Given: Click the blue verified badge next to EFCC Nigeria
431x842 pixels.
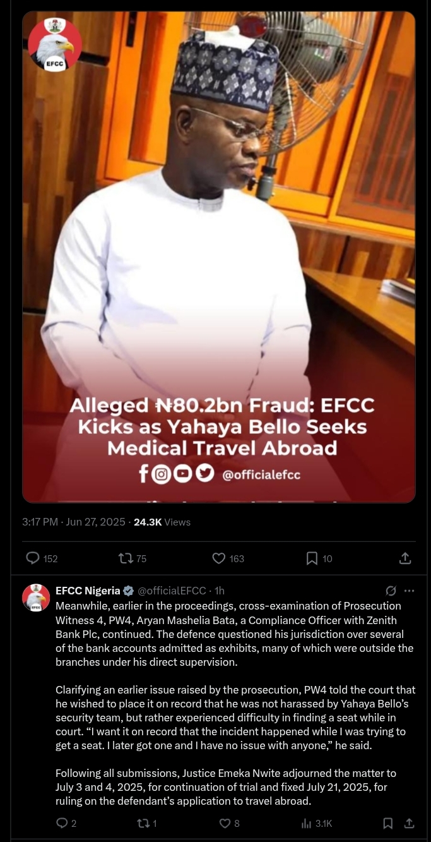Looking at the screenshot, I should coord(129,591).
